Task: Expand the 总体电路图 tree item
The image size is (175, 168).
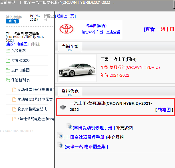Action: (20, 70)
